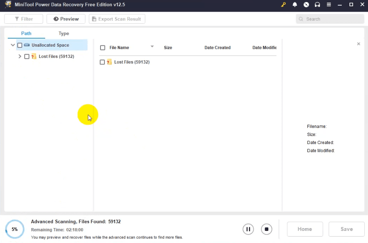Click the disc icon in the title bar
The height and width of the screenshot is (243, 368).
tap(306, 4)
